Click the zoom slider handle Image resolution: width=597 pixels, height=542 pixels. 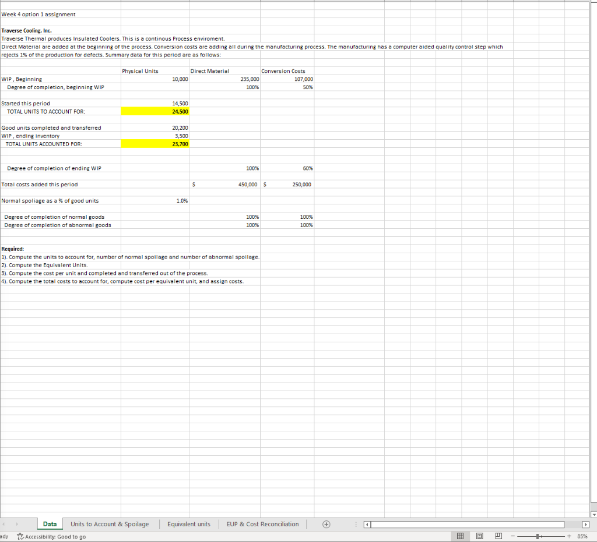click(537, 536)
